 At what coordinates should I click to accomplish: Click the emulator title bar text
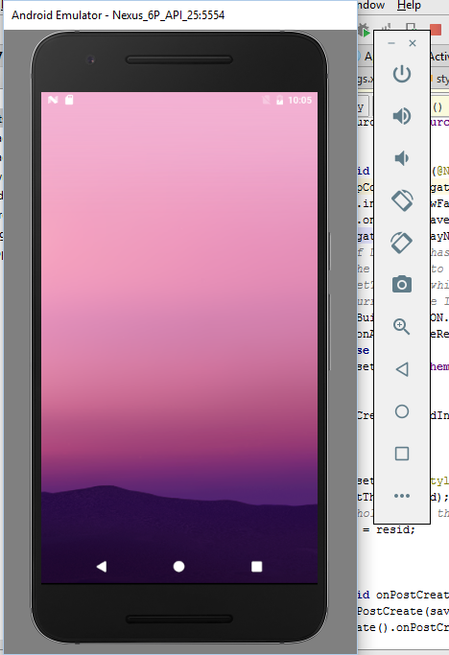coord(118,15)
